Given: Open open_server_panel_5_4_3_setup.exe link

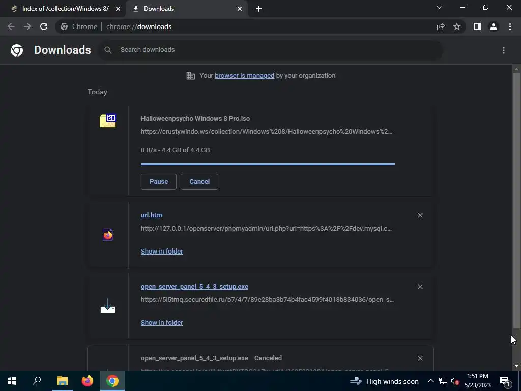Looking at the screenshot, I should point(194,287).
